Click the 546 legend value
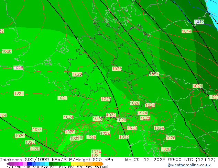 (63, 167)
